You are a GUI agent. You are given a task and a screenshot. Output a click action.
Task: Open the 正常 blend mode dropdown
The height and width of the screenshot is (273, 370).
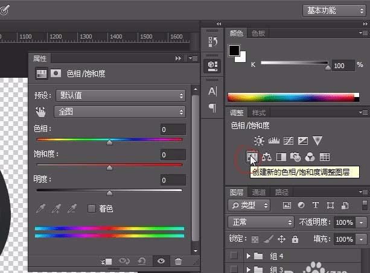261,222
